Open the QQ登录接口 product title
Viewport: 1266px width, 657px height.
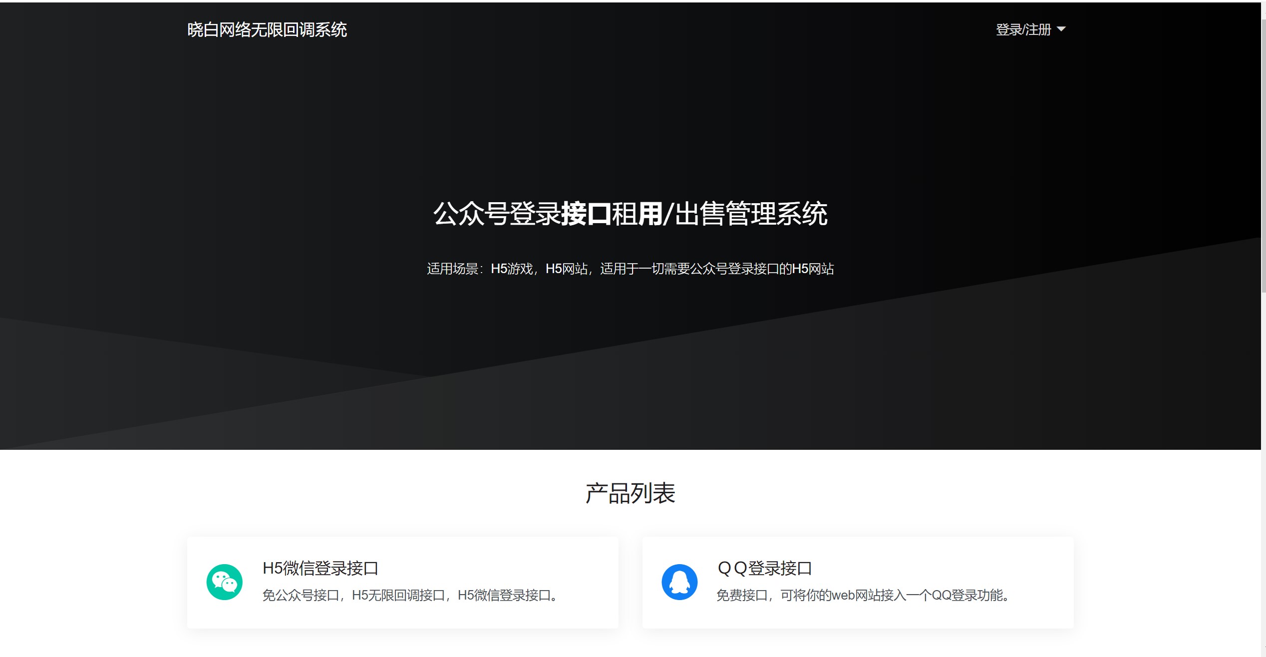[764, 568]
